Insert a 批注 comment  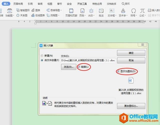pos(101,13)
